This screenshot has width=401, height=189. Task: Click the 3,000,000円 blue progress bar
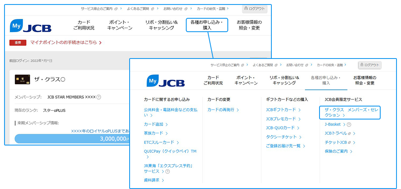tap(72, 139)
